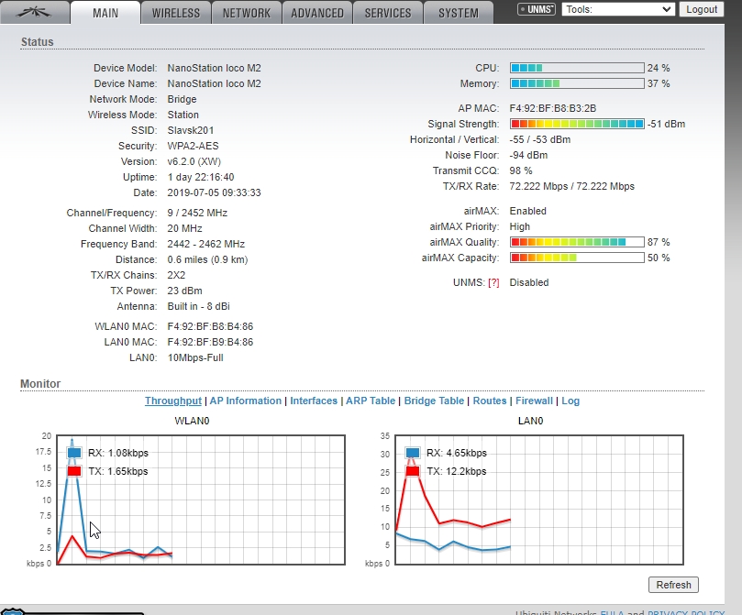This screenshot has width=742, height=615.
Task: Click AP MAC value F4:92:BF:B8:B3:2B
Action: pos(553,108)
